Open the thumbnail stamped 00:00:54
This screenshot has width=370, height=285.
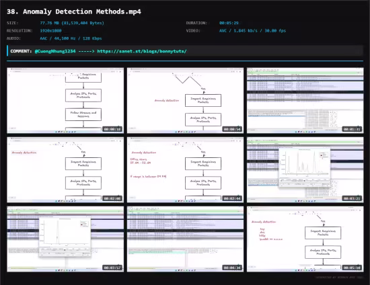click(185, 100)
